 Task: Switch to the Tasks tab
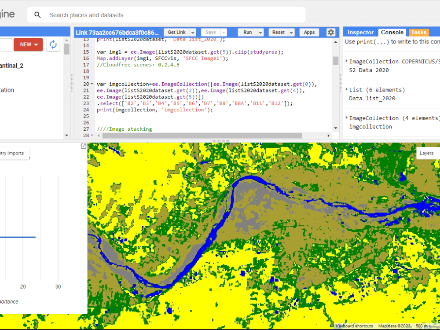coord(418,32)
